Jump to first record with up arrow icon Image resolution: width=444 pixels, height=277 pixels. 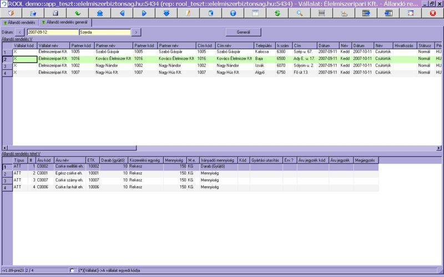pos(99,13)
